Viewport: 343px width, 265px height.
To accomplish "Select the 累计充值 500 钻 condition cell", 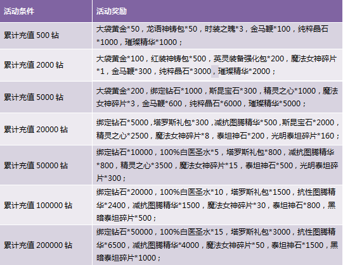I will point(46,35).
